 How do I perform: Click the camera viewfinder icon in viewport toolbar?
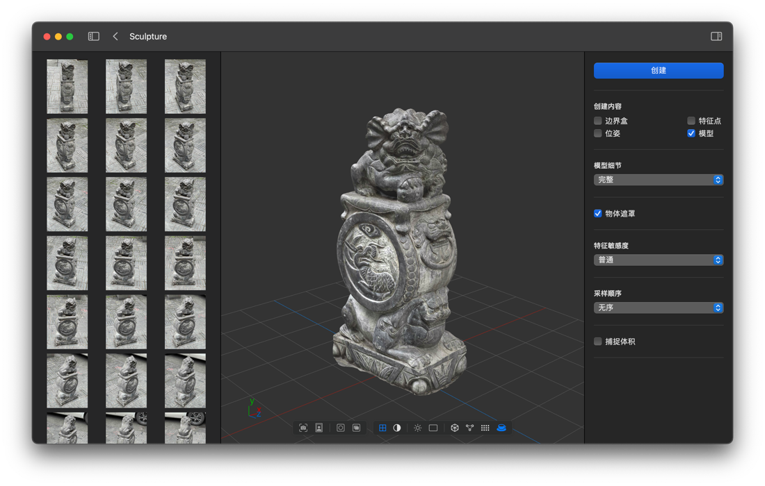(x=303, y=428)
